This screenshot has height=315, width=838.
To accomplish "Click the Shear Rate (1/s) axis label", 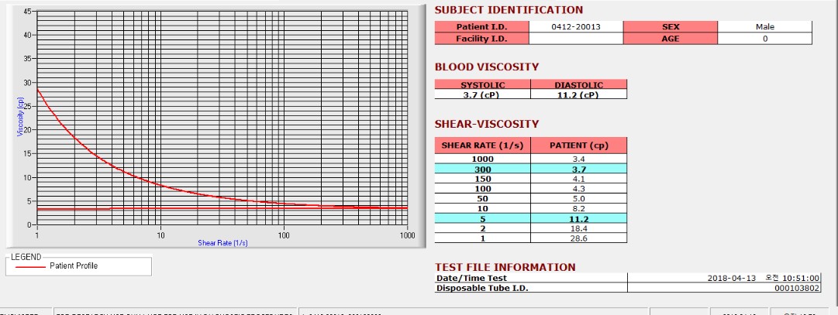I will 222,243.
